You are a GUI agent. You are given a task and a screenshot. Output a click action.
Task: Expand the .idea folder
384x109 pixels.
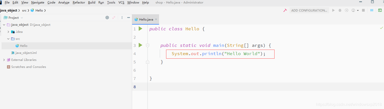click(8, 32)
